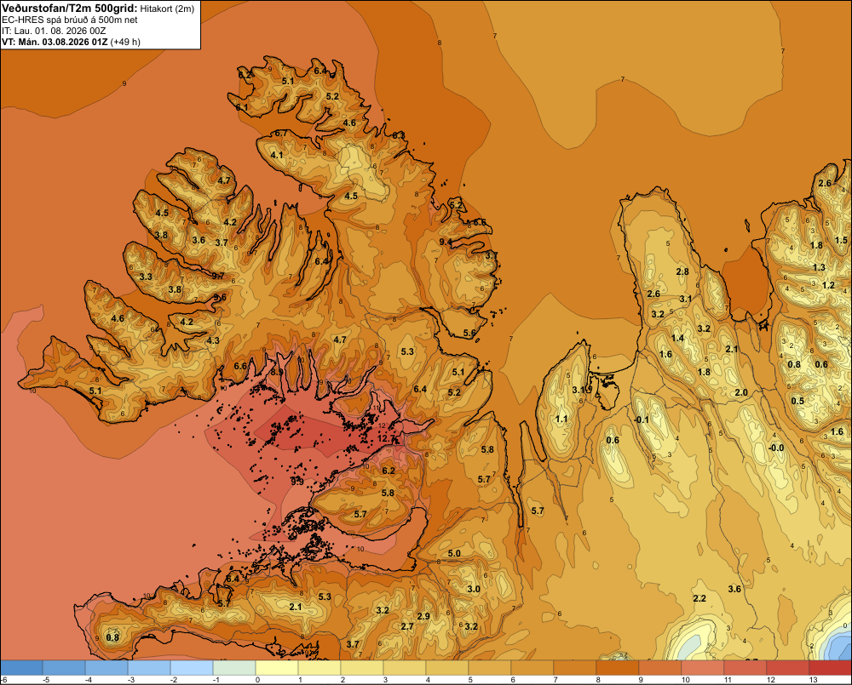
Task: Click the '(+49 h)' forecast offset
Action: pos(125,42)
